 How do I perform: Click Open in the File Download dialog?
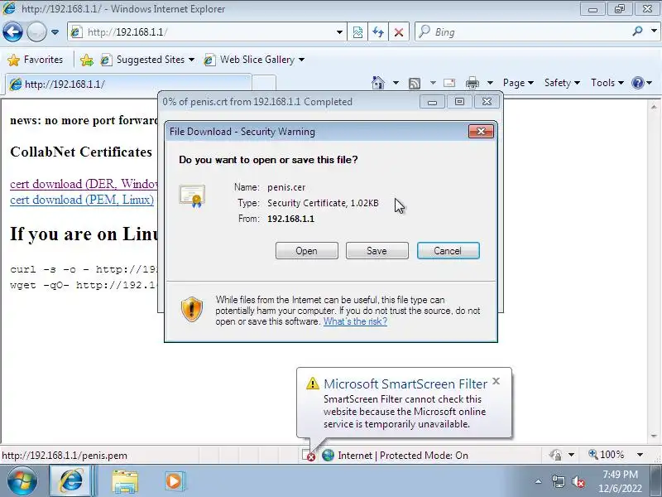click(306, 251)
